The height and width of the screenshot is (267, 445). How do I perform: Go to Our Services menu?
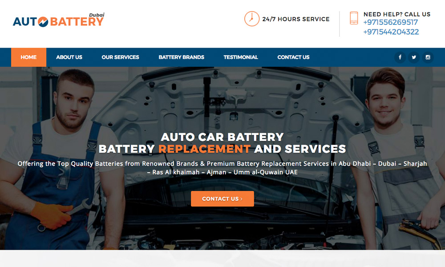pos(120,57)
